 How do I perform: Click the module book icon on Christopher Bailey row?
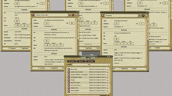click(108, 77)
